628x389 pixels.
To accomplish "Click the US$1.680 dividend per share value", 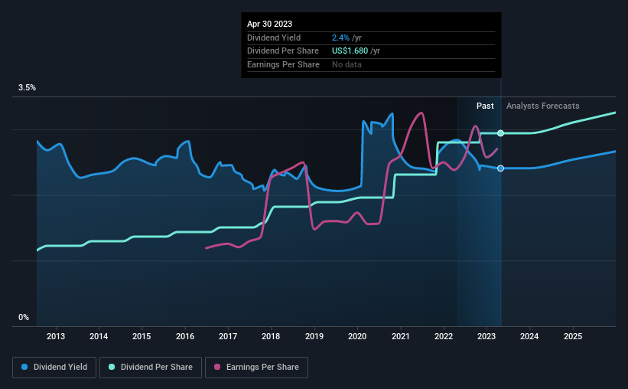I will pos(350,51).
